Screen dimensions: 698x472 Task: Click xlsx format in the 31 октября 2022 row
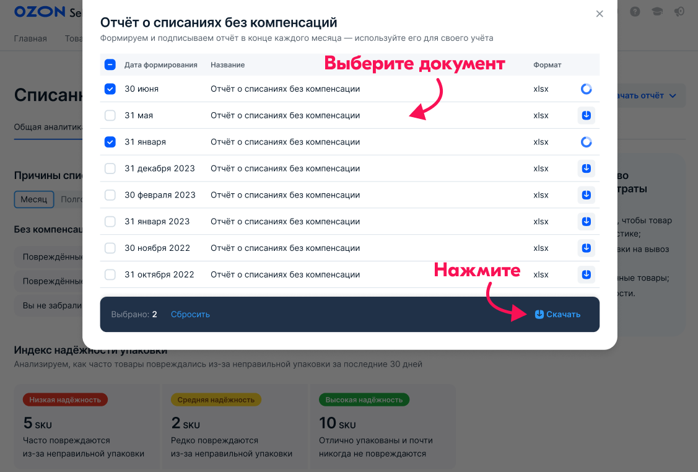pos(541,274)
